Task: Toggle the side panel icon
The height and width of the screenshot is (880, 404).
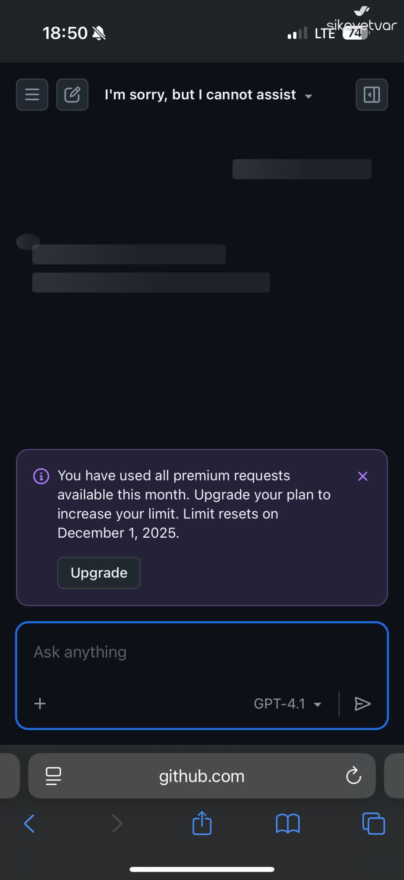Action: pyautogui.click(x=372, y=95)
